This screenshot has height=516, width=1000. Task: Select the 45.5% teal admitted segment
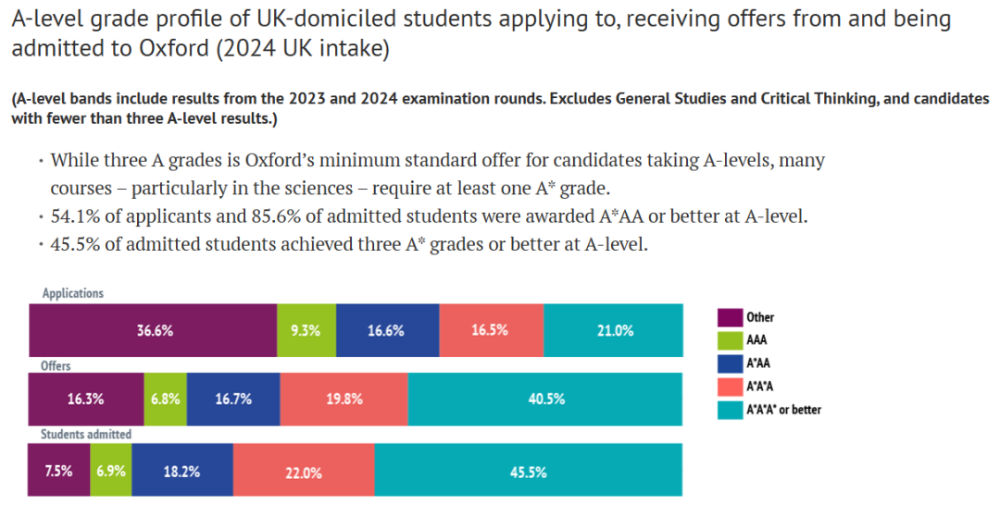pyautogui.click(x=528, y=470)
